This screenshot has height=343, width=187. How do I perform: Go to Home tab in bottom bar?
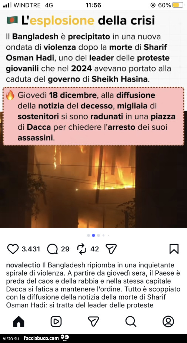point(19,321)
